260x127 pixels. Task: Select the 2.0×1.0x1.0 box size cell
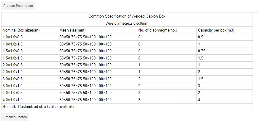[x=12, y=72]
